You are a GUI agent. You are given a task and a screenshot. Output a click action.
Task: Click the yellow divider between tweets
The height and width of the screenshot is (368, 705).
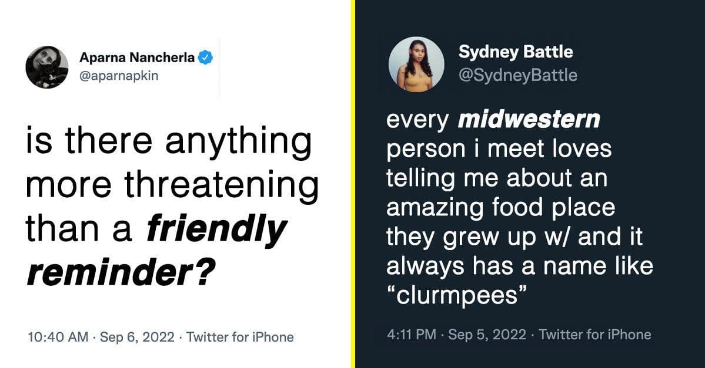pyautogui.click(x=353, y=184)
